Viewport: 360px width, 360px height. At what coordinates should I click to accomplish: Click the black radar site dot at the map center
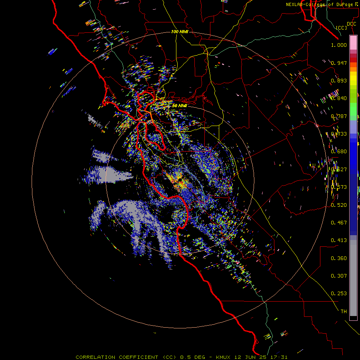(180, 180)
